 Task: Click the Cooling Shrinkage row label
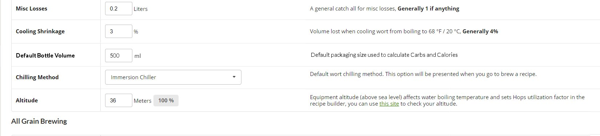click(40, 31)
